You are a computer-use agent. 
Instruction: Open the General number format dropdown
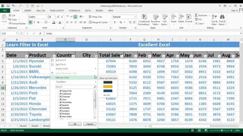(135, 17)
